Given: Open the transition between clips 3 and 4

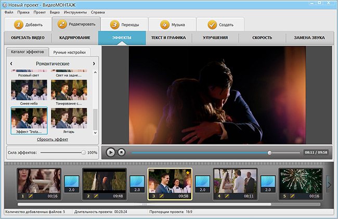Looking at the screenshot, I should click(202, 184).
